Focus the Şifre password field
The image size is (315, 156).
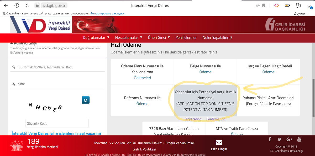[x=58, y=84]
